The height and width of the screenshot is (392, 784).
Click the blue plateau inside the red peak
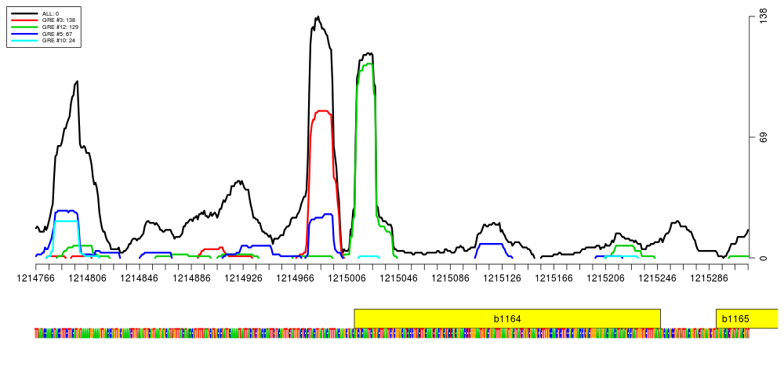point(322,216)
